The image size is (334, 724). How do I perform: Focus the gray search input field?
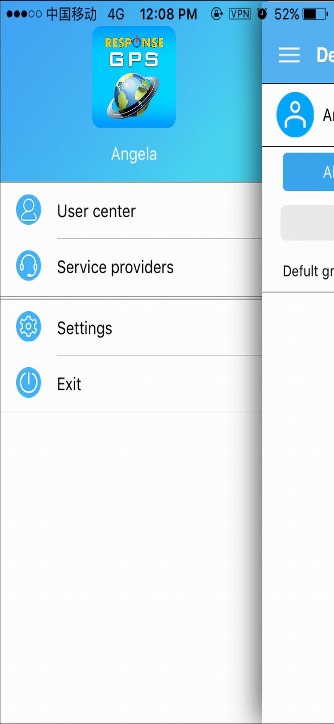pyautogui.click(x=308, y=223)
